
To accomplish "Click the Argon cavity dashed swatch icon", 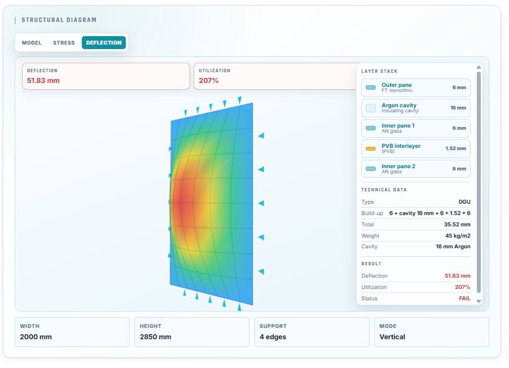I will pos(371,108).
